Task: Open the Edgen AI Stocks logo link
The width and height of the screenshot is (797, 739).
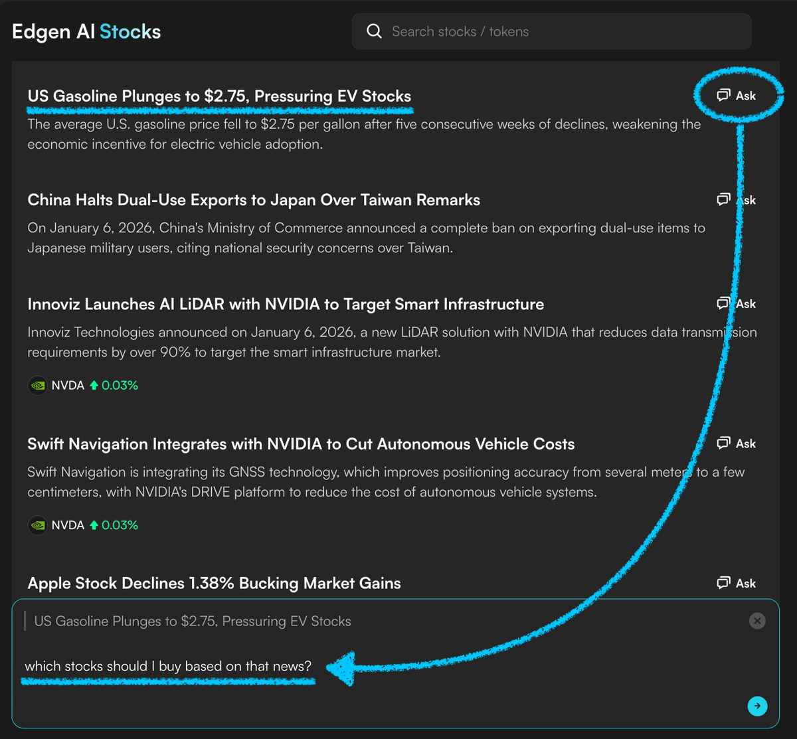Action: pyautogui.click(x=86, y=31)
